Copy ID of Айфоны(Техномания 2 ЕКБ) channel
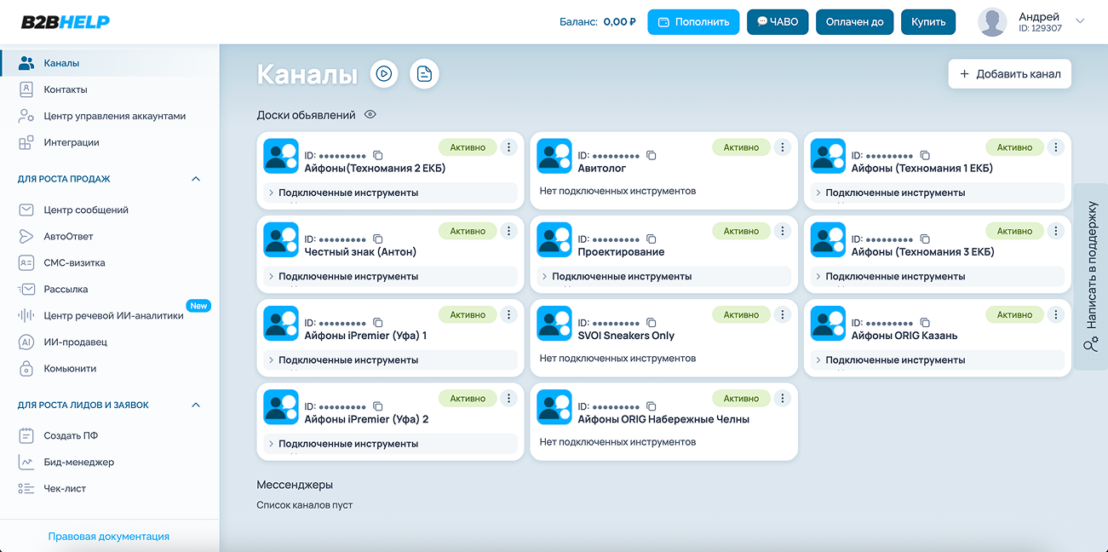 (378, 156)
